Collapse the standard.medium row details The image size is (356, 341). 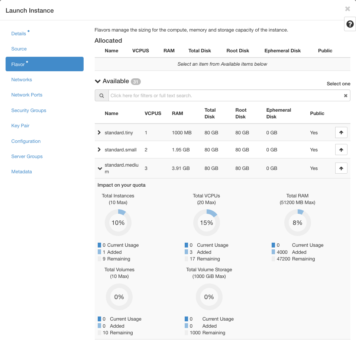(x=100, y=168)
